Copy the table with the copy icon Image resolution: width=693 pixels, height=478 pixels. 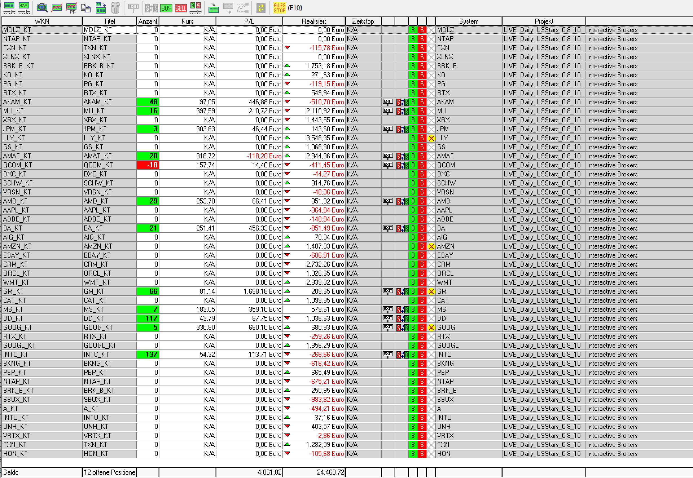click(x=86, y=8)
